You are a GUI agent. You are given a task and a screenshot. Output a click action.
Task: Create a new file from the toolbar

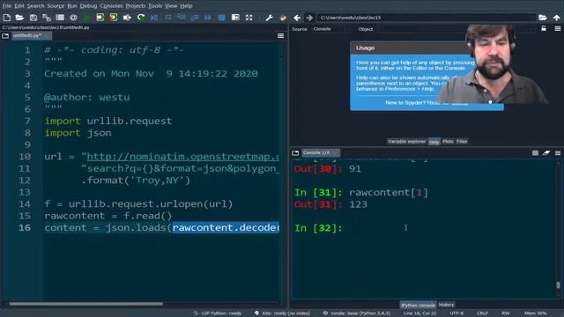pyautogui.click(x=6, y=18)
